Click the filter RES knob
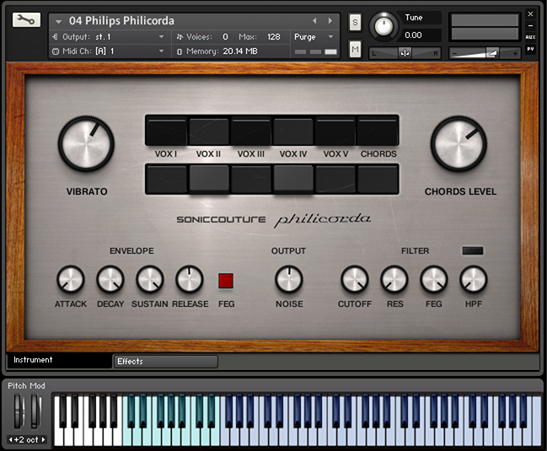The image size is (547, 451). point(394,279)
